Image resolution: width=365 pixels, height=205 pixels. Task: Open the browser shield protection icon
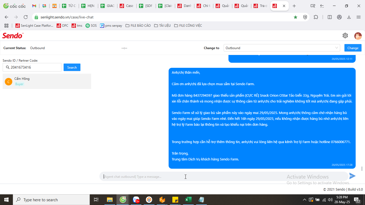coord(305,17)
